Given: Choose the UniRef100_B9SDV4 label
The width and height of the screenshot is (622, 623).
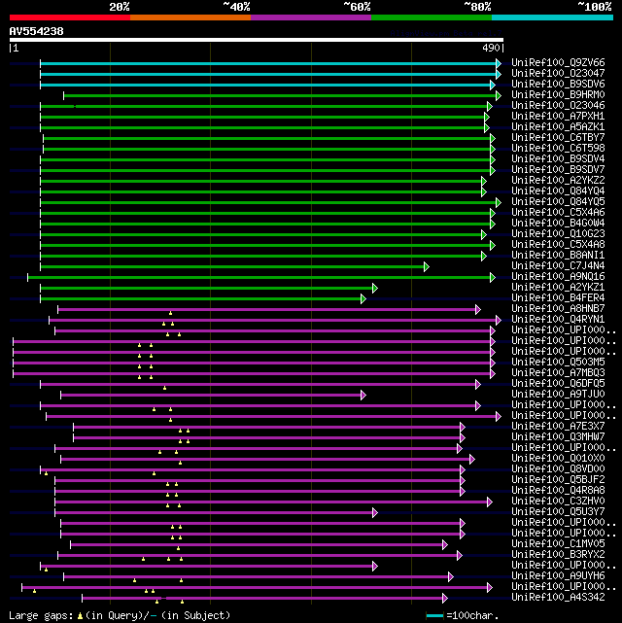Looking at the screenshot, I should [558, 159].
